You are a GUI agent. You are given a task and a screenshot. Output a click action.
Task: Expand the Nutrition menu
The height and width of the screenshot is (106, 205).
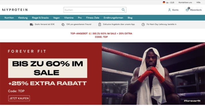click(x=9, y=18)
